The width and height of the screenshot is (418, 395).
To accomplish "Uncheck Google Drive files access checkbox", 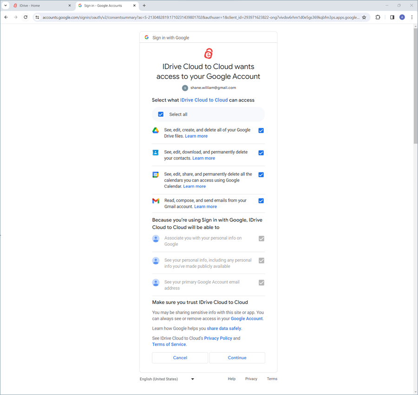I will [261, 131].
